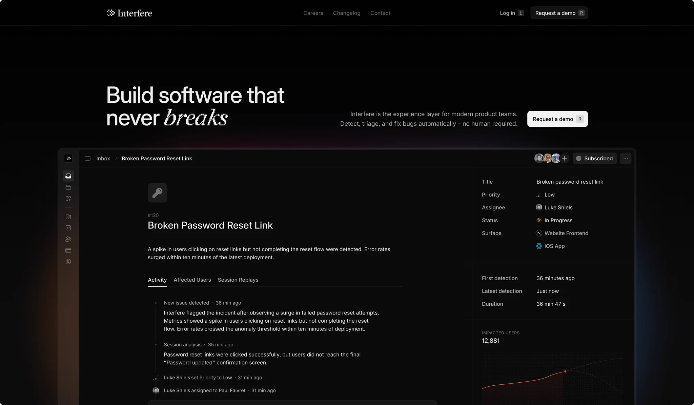Open the Inbox tray icon in the sidebar
Image resolution: width=694 pixels, height=405 pixels.
click(68, 176)
